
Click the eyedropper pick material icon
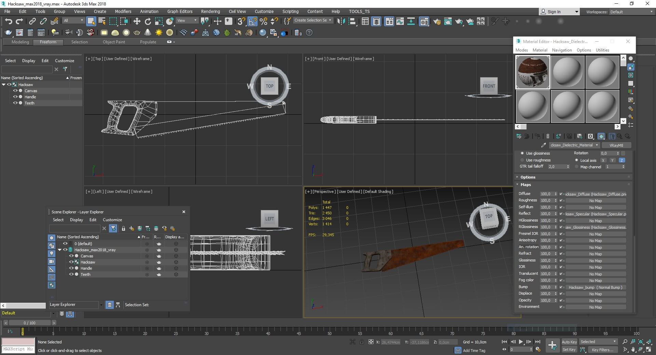pyautogui.click(x=543, y=145)
